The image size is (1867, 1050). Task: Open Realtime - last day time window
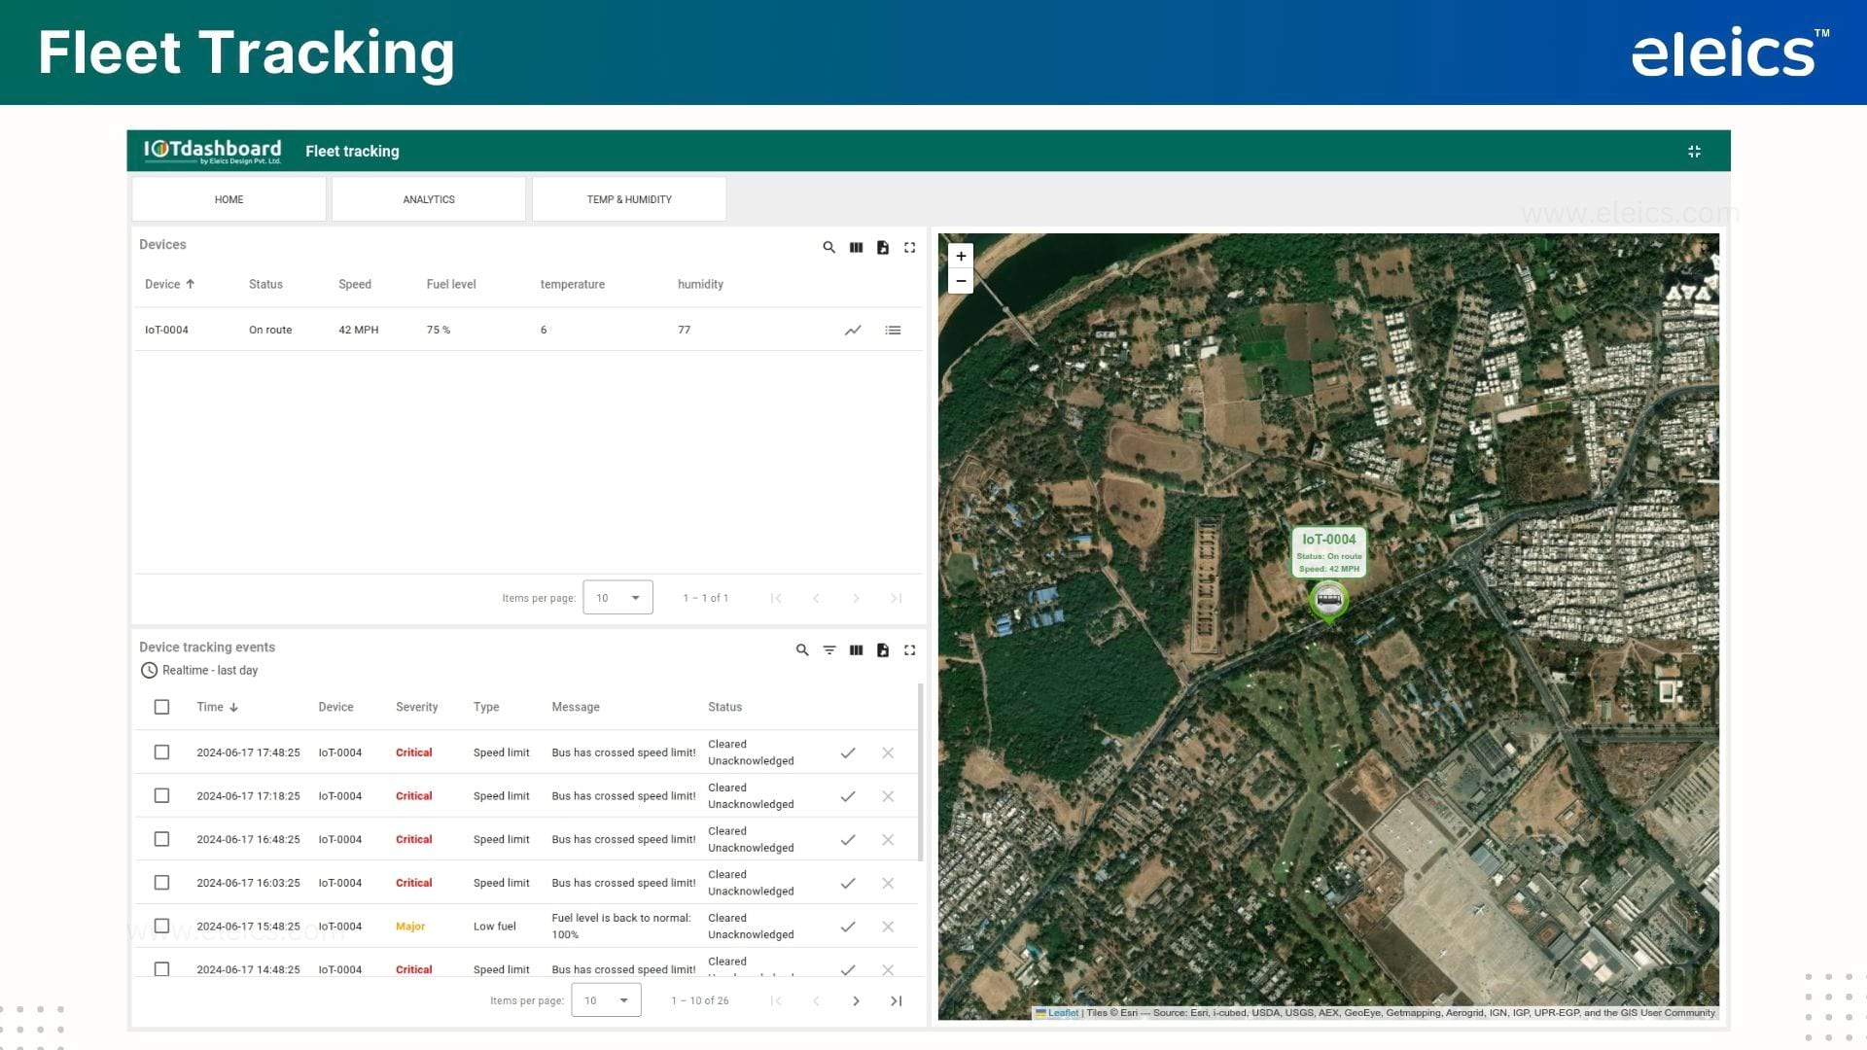[199, 671]
